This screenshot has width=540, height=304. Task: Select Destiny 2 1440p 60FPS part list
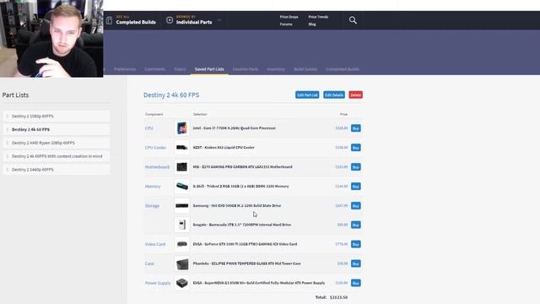tap(57, 170)
